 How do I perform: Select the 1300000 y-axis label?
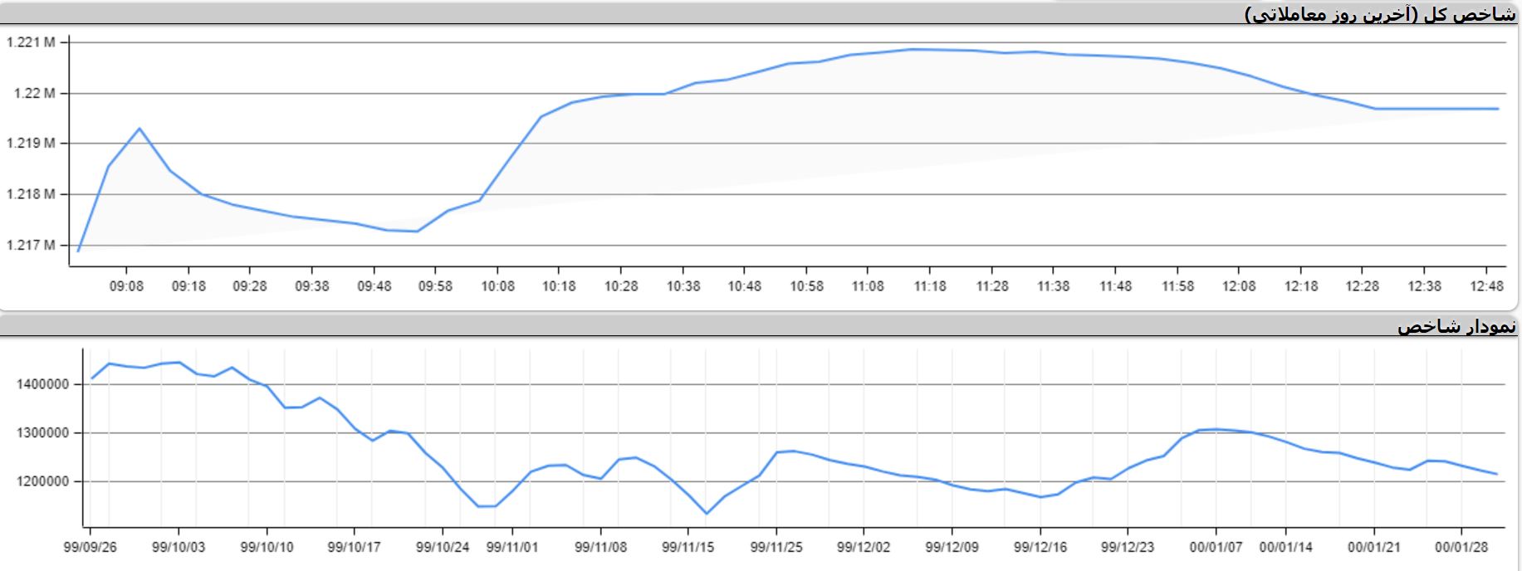point(42,433)
